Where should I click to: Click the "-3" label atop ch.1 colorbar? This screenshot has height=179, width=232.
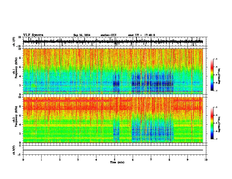coord(216,59)
